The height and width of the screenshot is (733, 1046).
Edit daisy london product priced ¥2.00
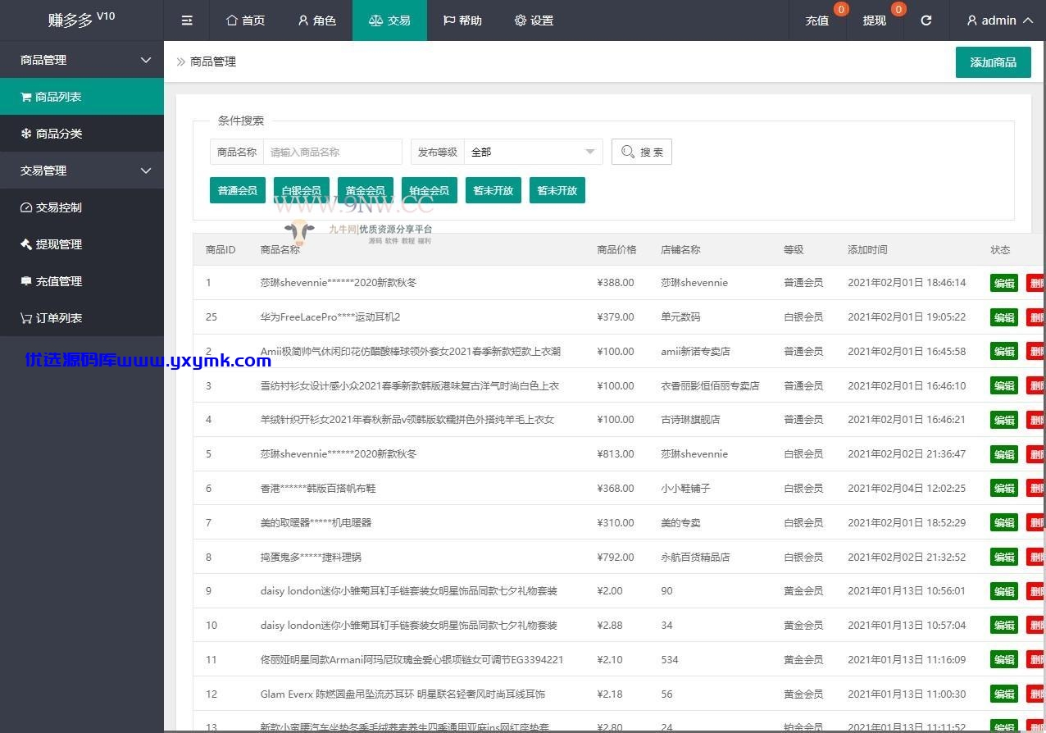(1004, 591)
